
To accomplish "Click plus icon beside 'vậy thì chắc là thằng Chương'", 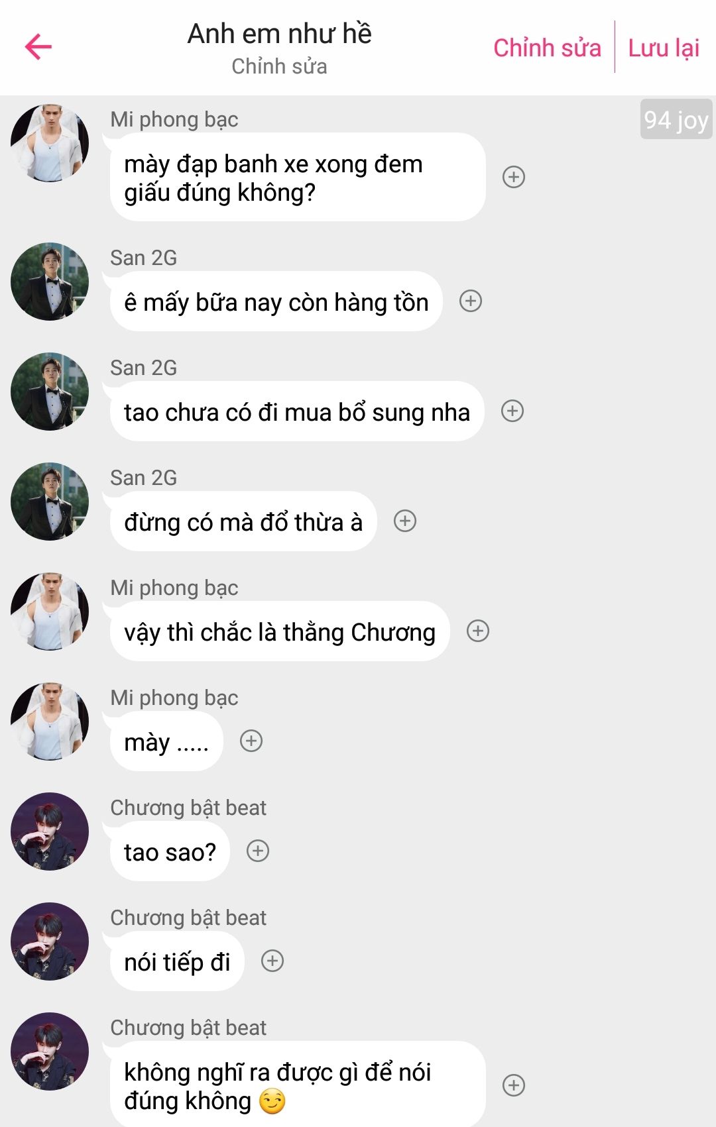I will pyautogui.click(x=478, y=631).
